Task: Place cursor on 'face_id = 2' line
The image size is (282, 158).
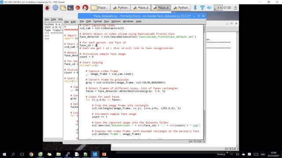Action: tap(88, 45)
